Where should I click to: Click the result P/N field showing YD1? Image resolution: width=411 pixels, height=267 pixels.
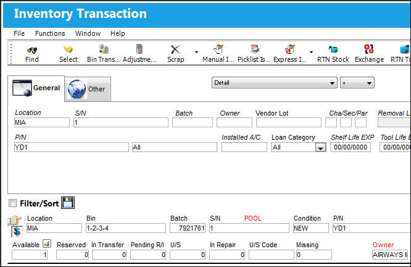(x=372, y=228)
